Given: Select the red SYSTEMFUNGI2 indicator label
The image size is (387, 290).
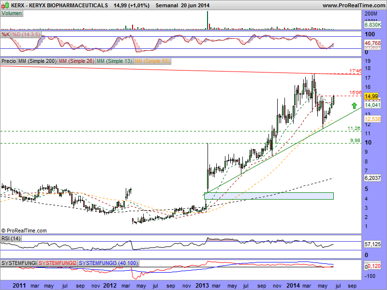Looking at the screenshot, I should 58,263.
